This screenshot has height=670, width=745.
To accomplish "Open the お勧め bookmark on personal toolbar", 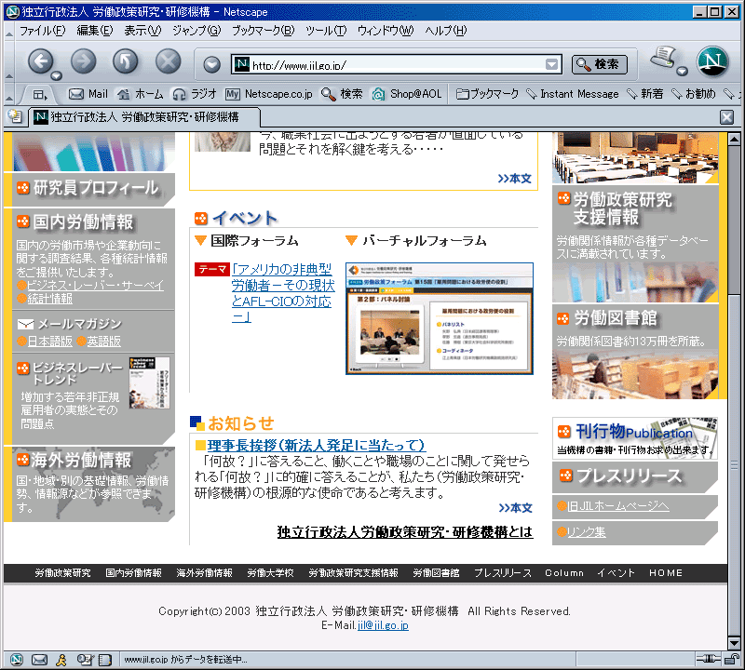I will pos(694,94).
